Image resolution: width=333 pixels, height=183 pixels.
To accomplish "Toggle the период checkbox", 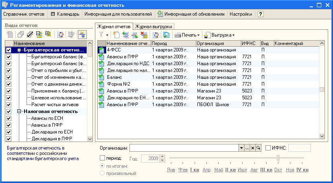I will (x=102, y=158).
